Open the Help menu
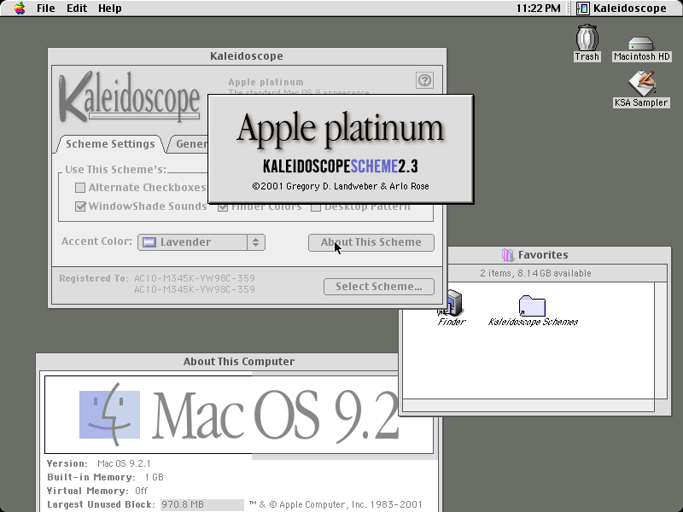The width and height of the screenshot is (683, 512). 110,9
